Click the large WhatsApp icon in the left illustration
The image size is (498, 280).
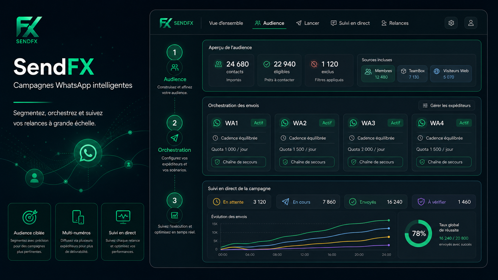coord(88,153)
